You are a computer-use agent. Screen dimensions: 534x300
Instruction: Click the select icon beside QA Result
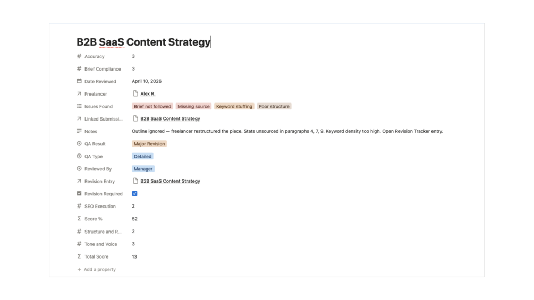pos(79,143)
